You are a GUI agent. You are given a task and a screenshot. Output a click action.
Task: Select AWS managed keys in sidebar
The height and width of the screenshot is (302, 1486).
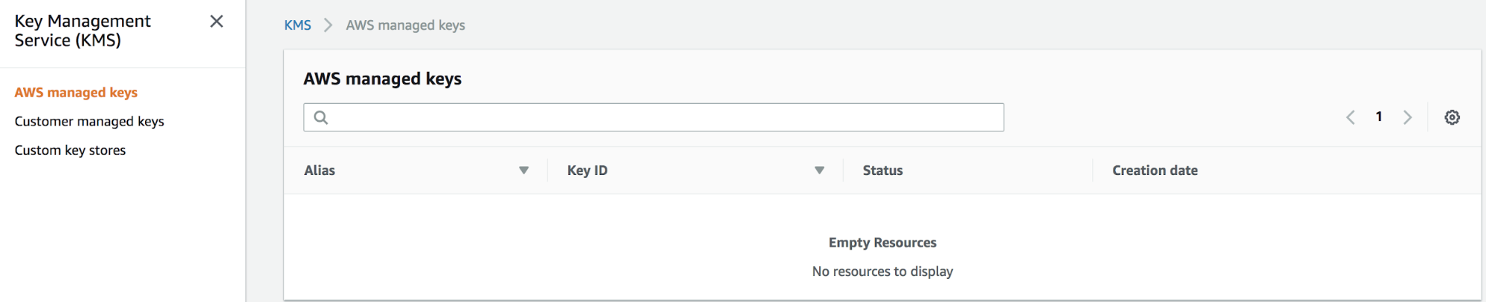coord(76,93)
